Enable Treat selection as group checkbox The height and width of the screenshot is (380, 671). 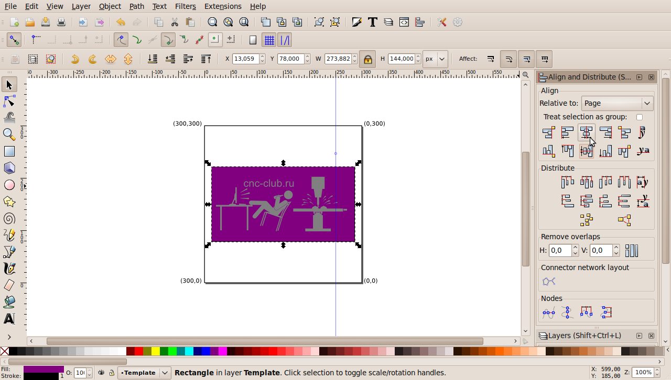640,117
